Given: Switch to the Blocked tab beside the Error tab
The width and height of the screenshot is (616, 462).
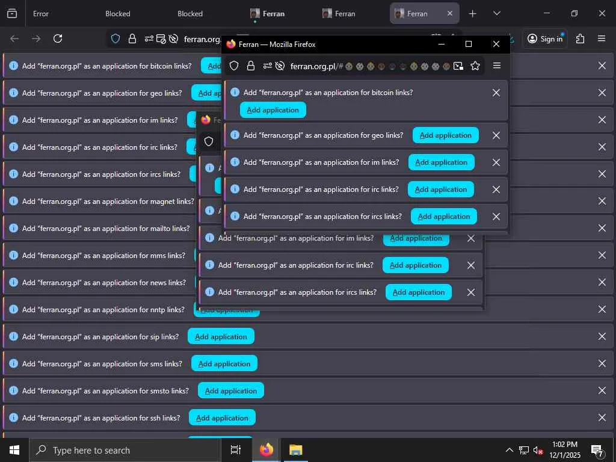Looking at the screenshot, I should coord(117,13).
